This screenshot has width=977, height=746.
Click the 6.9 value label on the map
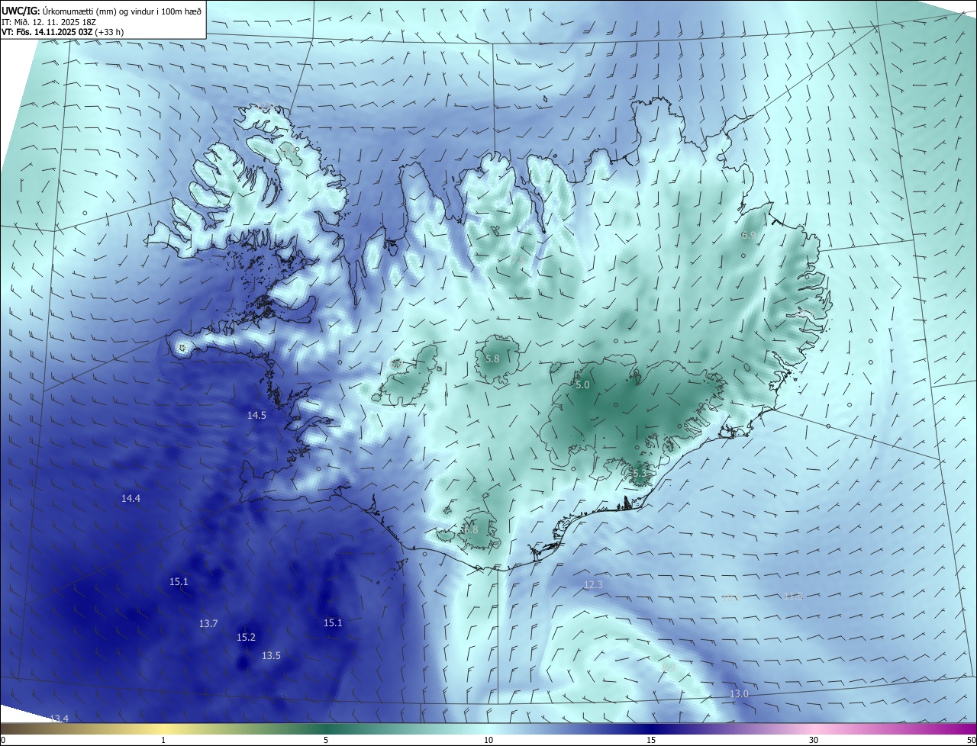click(749, 236)
